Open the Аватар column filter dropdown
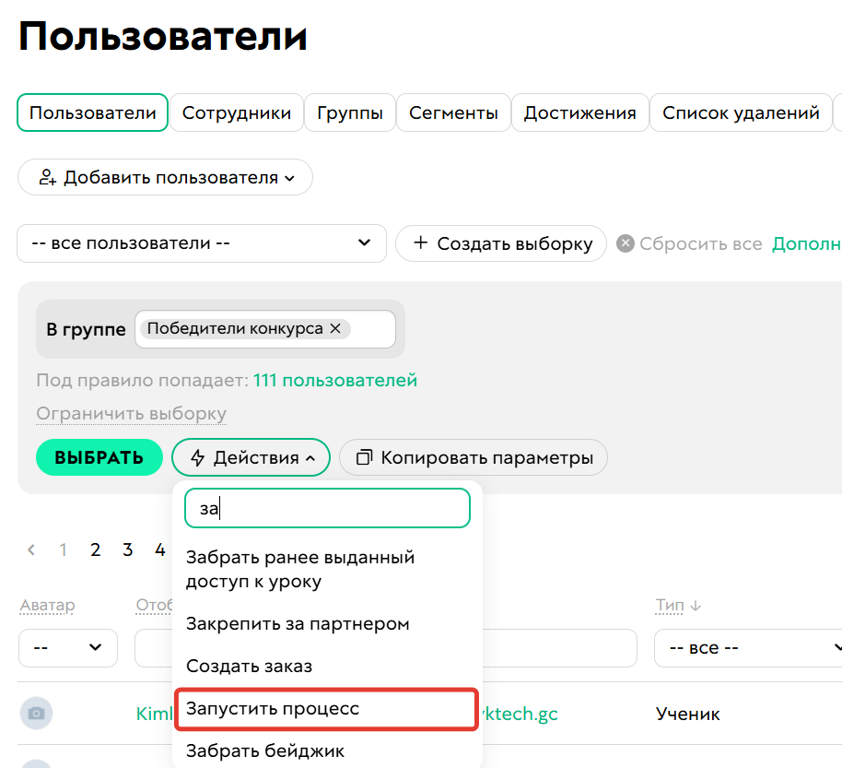The image size is (842, 768). click(x=67, y=648)
